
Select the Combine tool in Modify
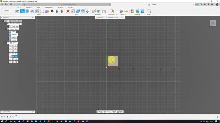78,11
